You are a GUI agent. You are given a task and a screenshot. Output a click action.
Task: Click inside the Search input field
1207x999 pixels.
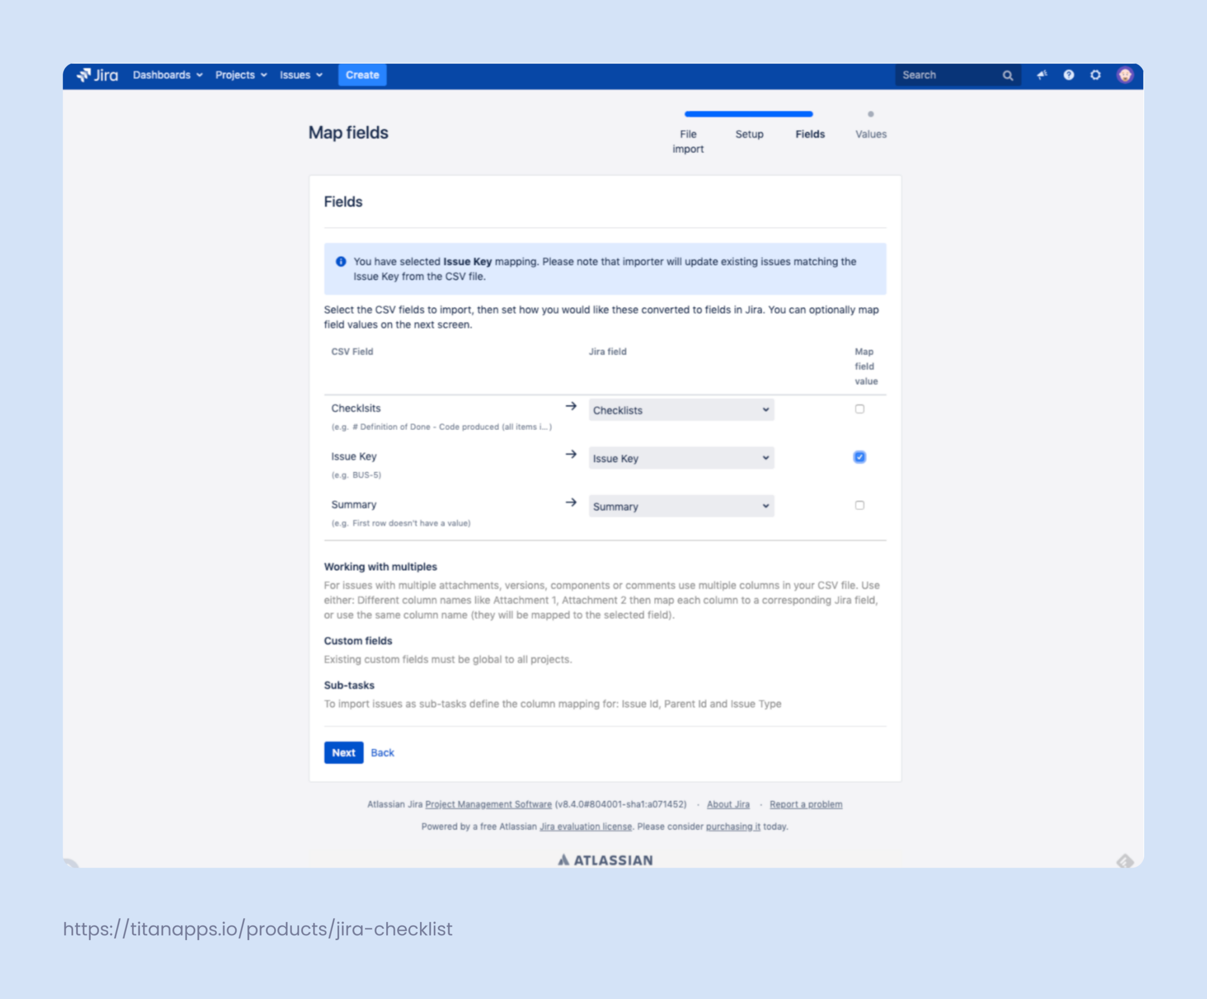pyautogui.click(x=943, y=75)
